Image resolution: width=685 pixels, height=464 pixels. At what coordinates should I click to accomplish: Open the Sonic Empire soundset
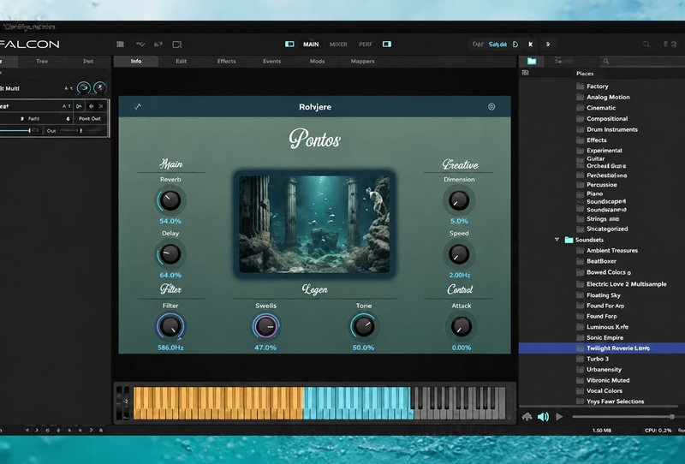click(x=605, y=338)
